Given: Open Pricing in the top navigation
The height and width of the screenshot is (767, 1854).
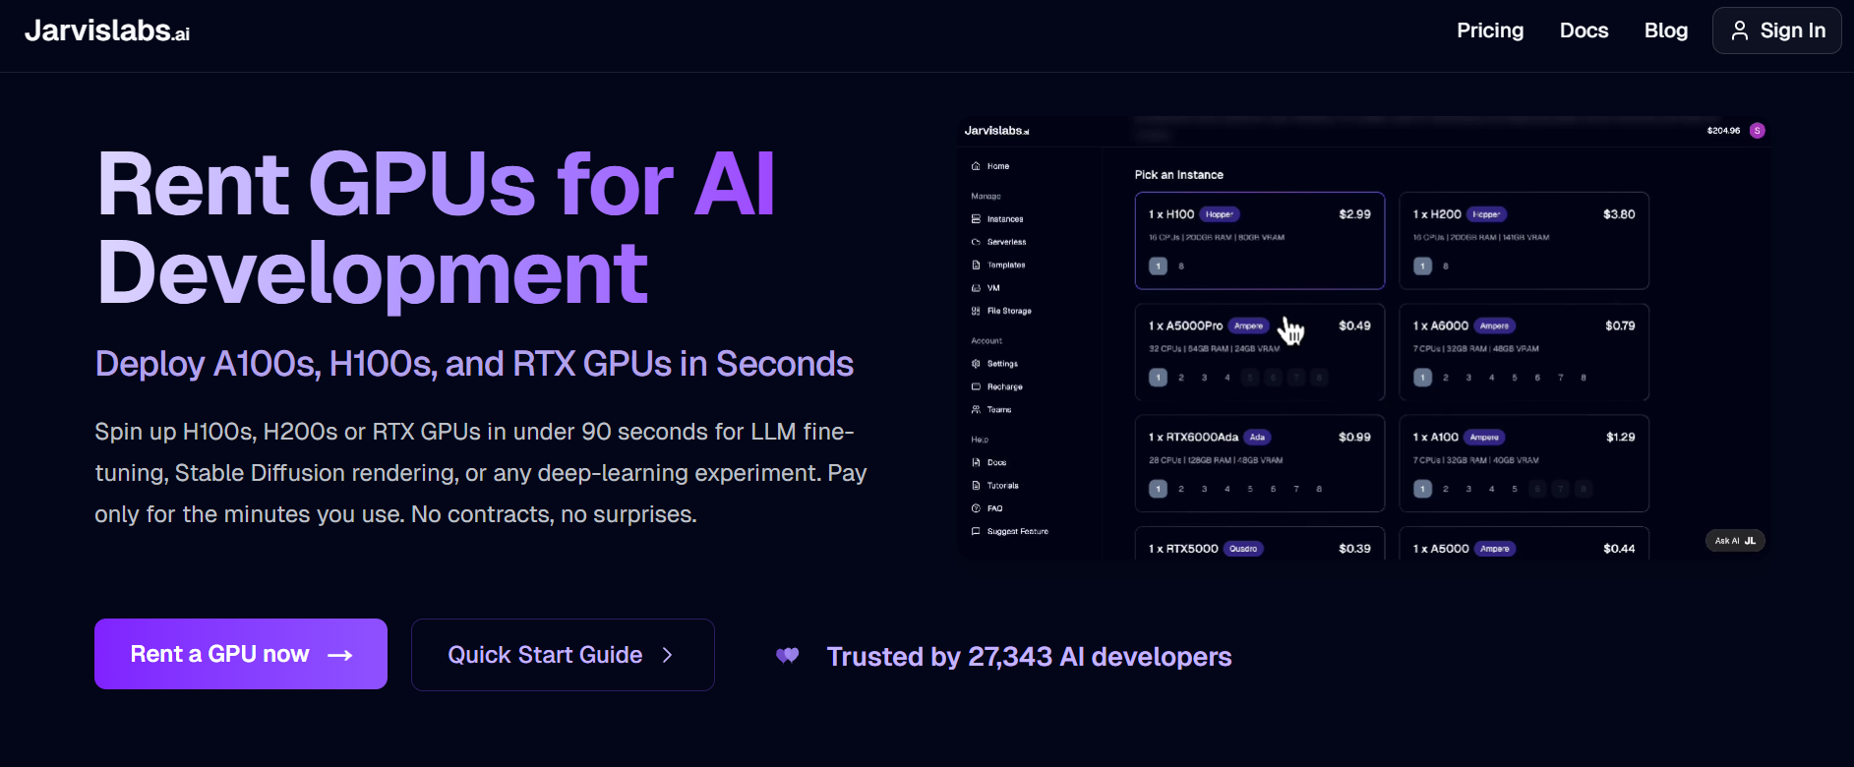Looking at the screenshot, I should pyautogui.click(x=1490, y=30).
